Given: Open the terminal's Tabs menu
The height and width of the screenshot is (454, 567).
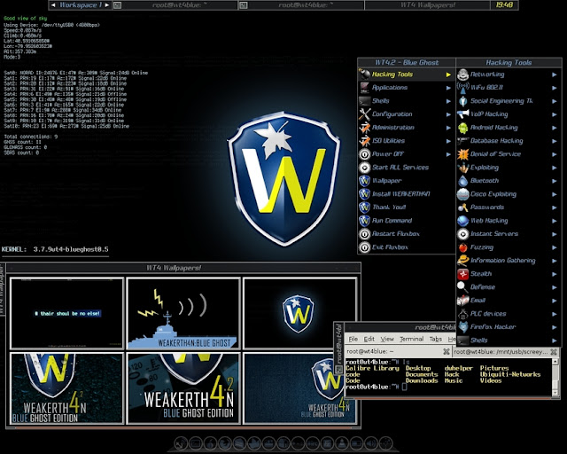Looking at the screenshot, I should (x=435, y=339).
